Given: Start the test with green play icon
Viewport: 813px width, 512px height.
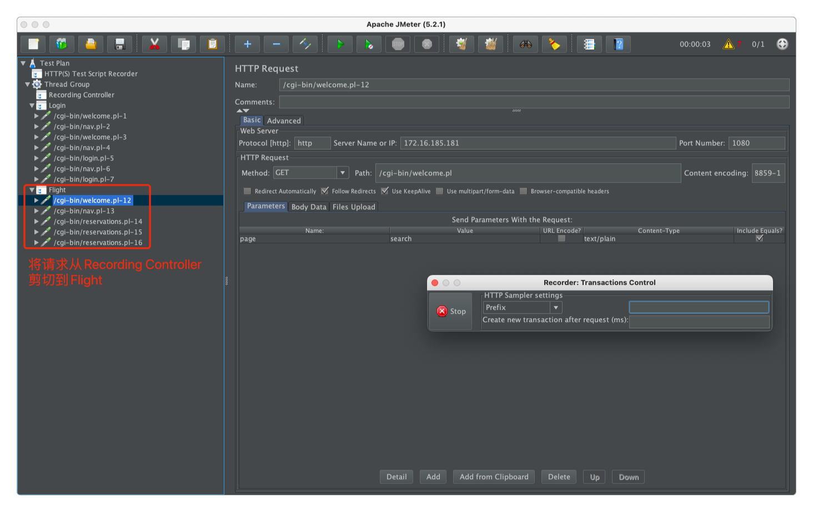Looking at the screenshot, I should [340, 44].
